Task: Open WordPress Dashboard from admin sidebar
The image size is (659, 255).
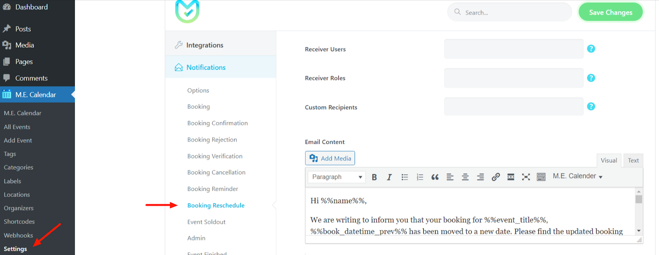Action: coord(37,7)
